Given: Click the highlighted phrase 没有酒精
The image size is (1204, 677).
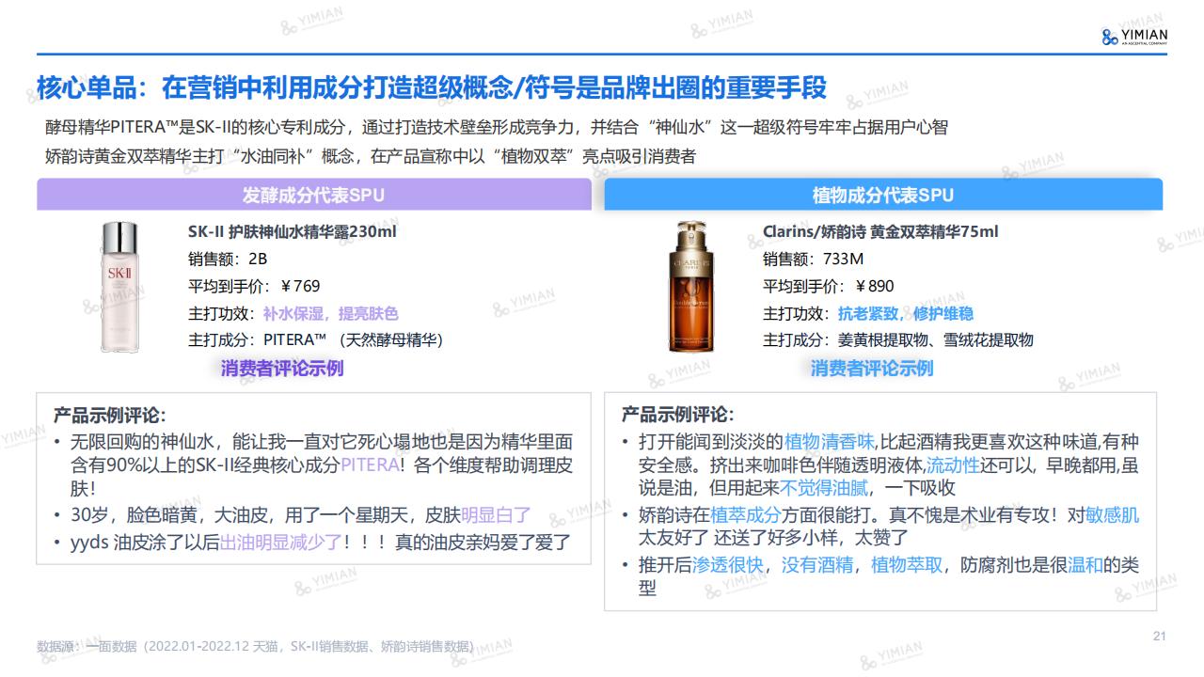Looking at the screenshot, I should 817,565.
